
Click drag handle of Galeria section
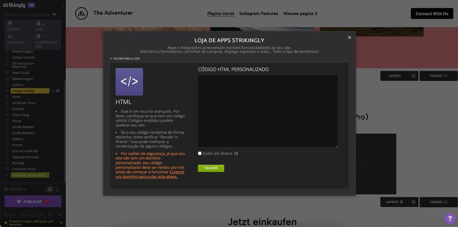coord(7,85)
